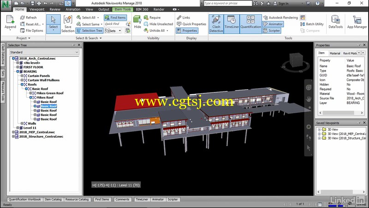Open the Item Catalog bottom tab

click(x=53, y=199)
